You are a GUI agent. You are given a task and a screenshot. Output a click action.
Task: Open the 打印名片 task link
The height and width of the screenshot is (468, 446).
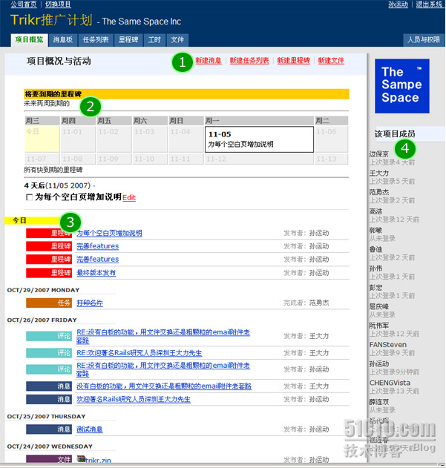coord(90,303)
